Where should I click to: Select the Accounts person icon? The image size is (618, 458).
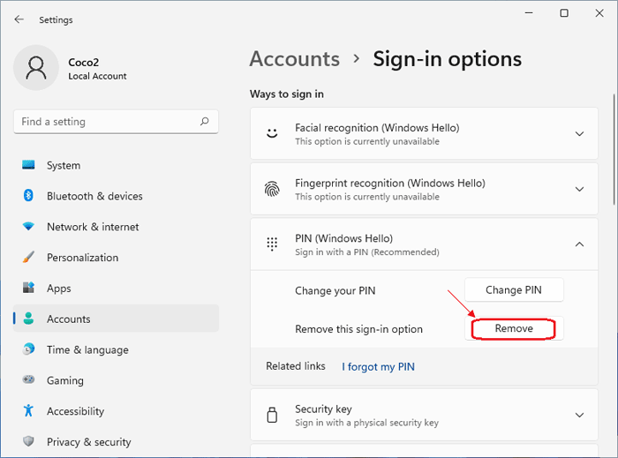(x=28, y=319)
